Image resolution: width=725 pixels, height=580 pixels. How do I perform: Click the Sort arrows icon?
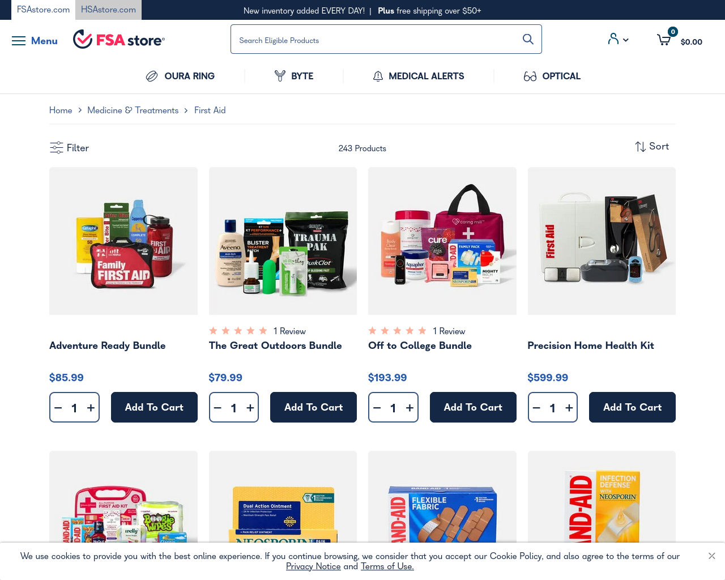click(641, 147)
